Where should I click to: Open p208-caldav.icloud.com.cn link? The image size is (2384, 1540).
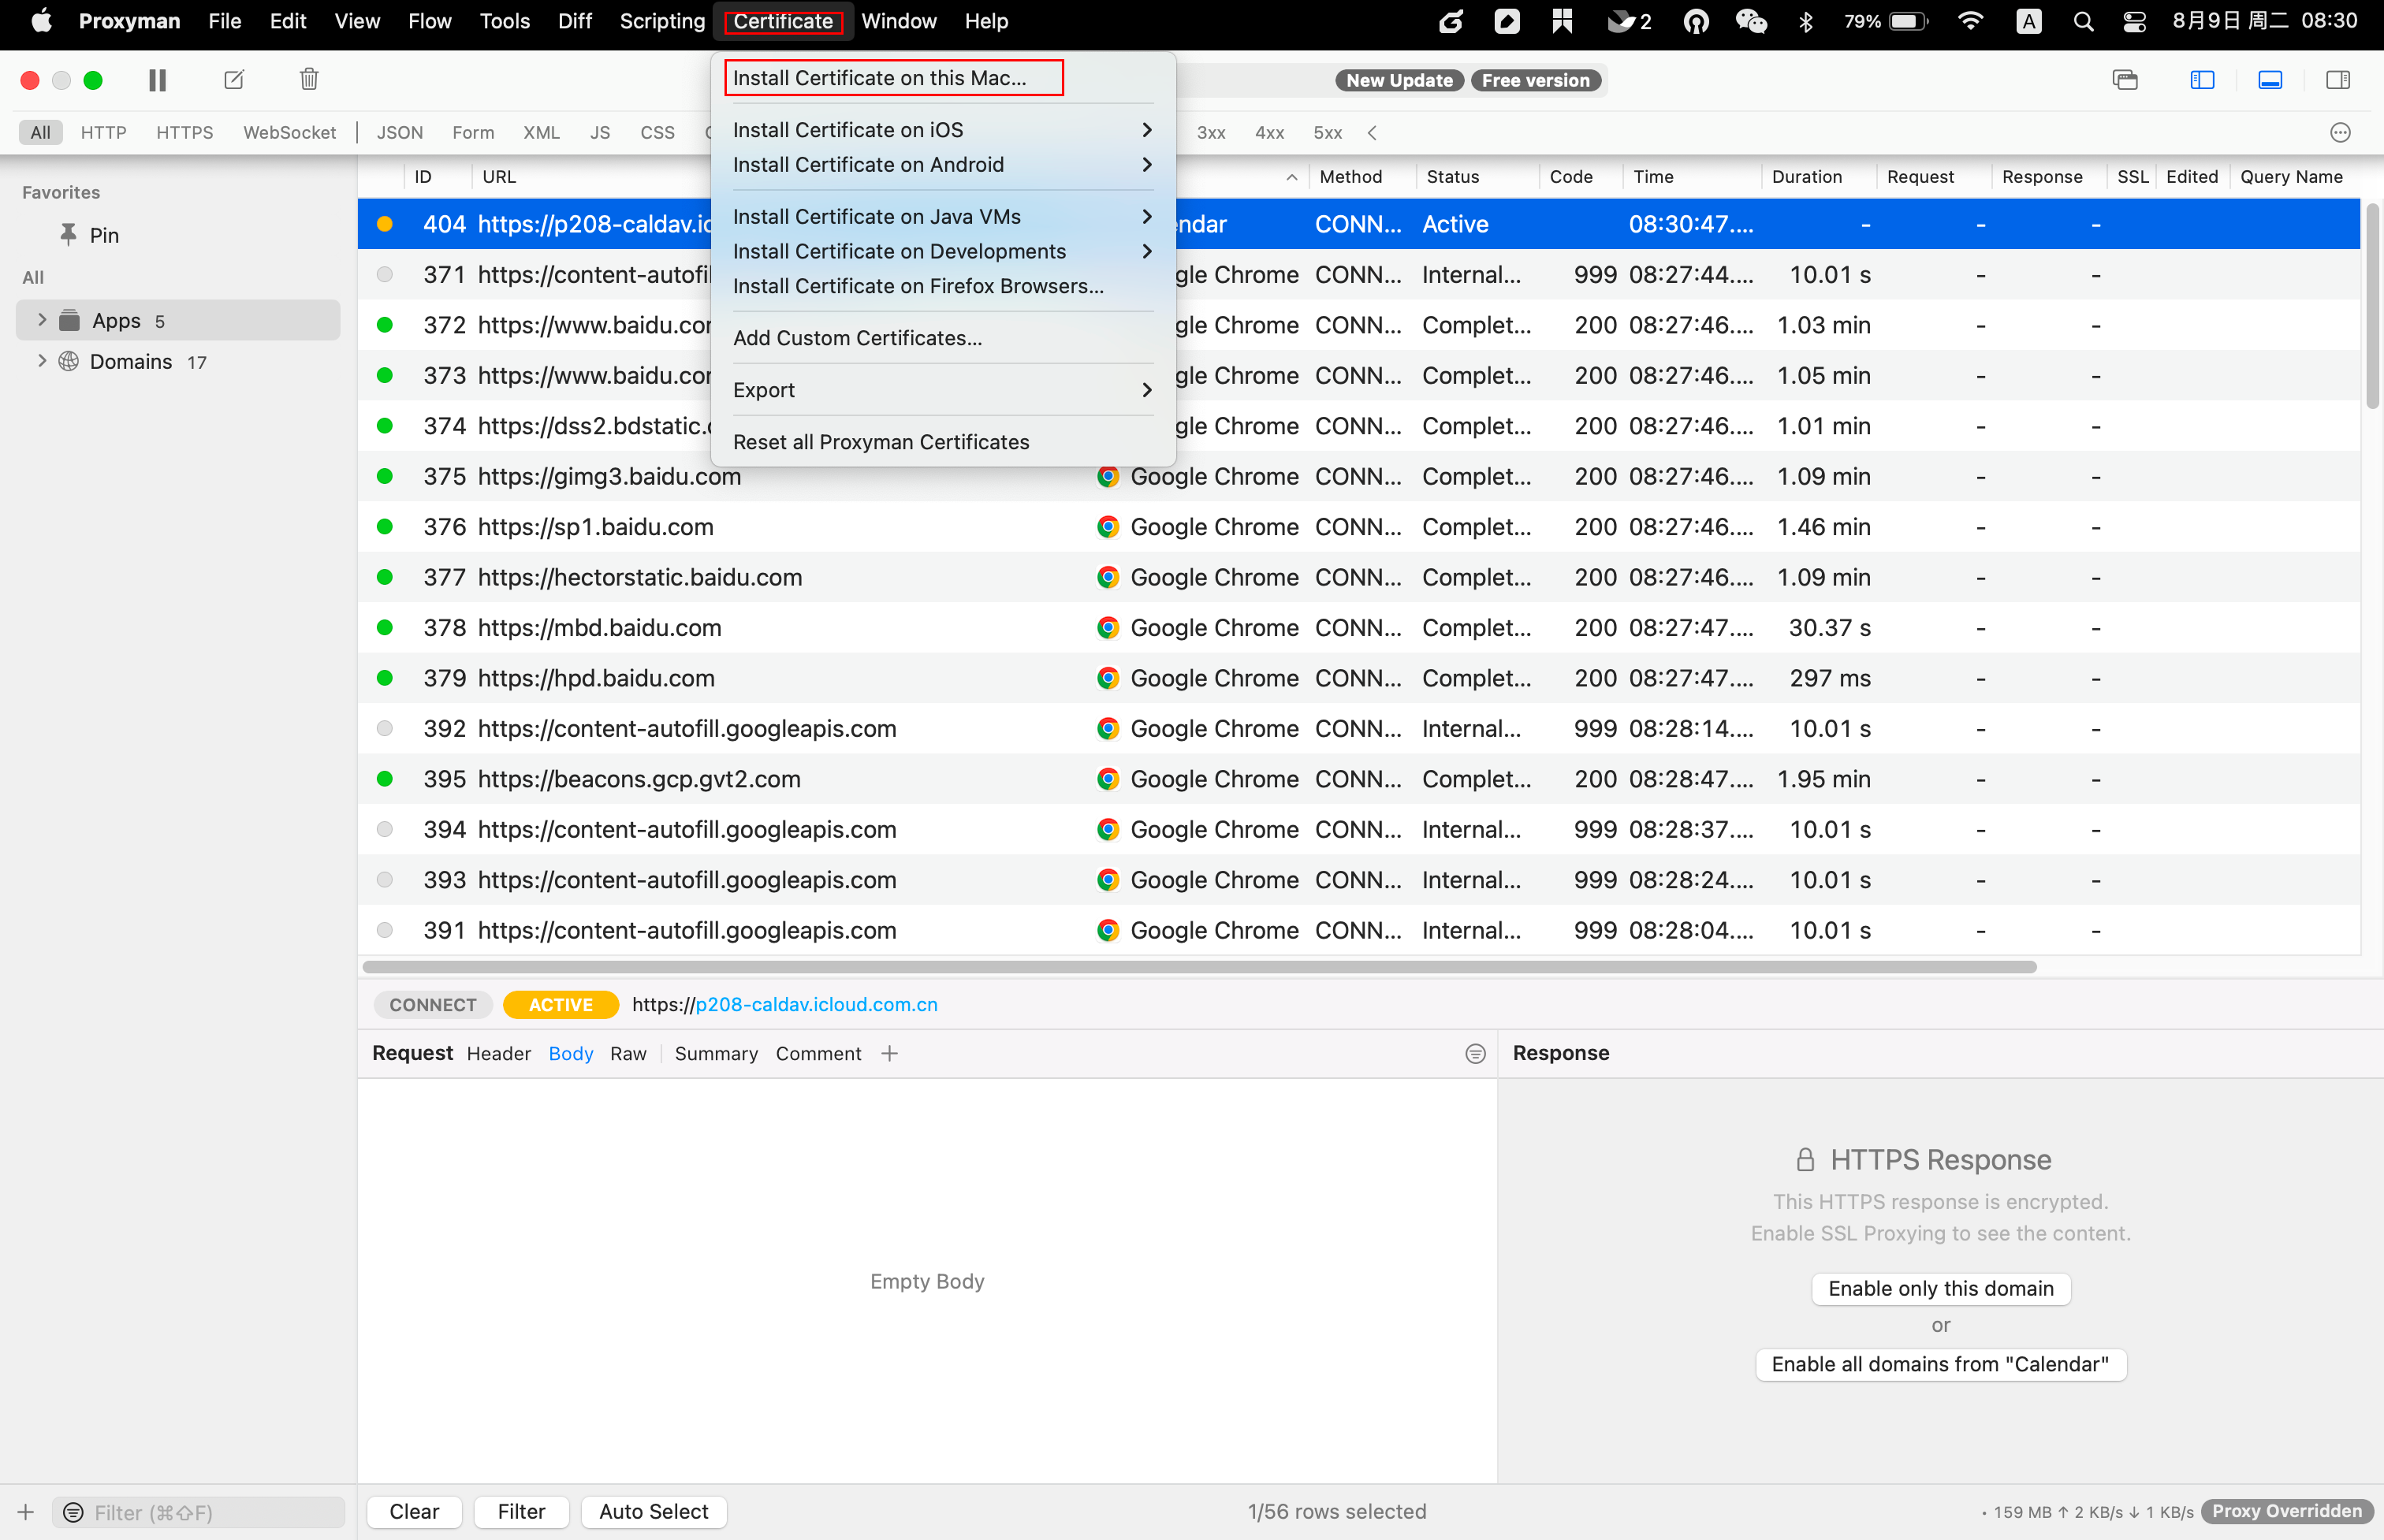[x=816, y=1004]
